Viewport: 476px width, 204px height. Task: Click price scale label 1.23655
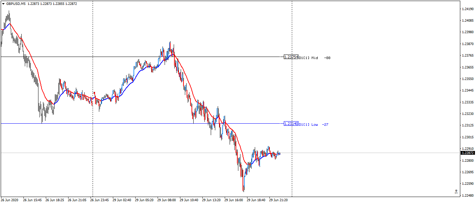(468, 67)
